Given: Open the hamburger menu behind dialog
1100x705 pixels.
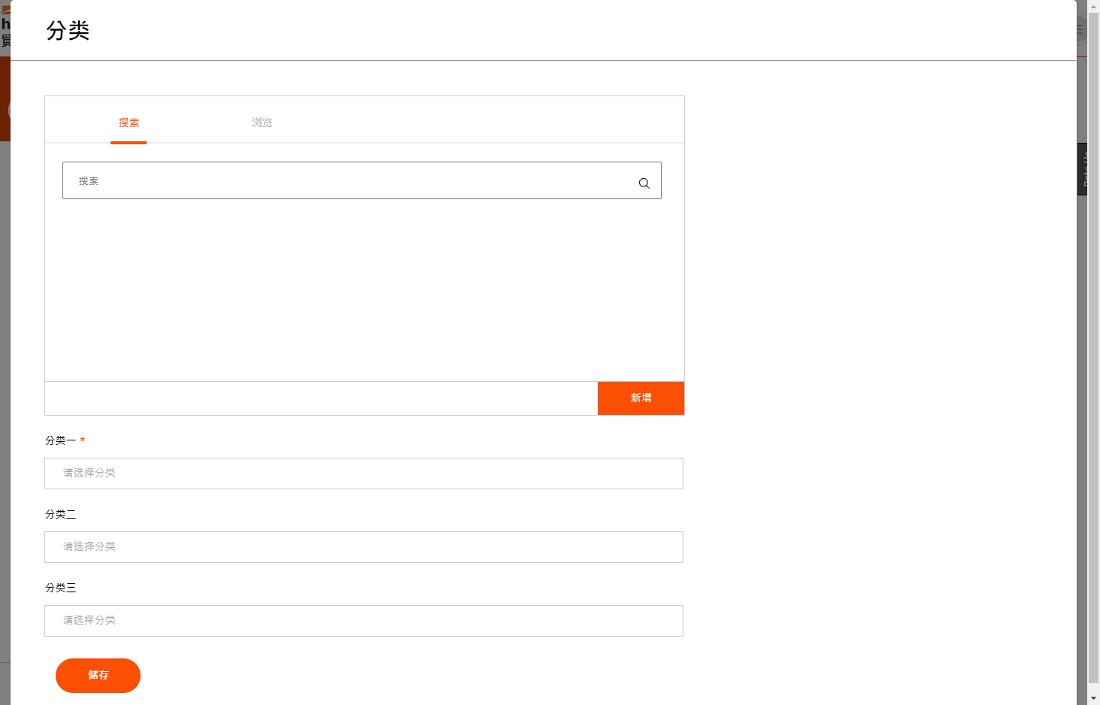Looking at the screenshot, I should 1080,30.
